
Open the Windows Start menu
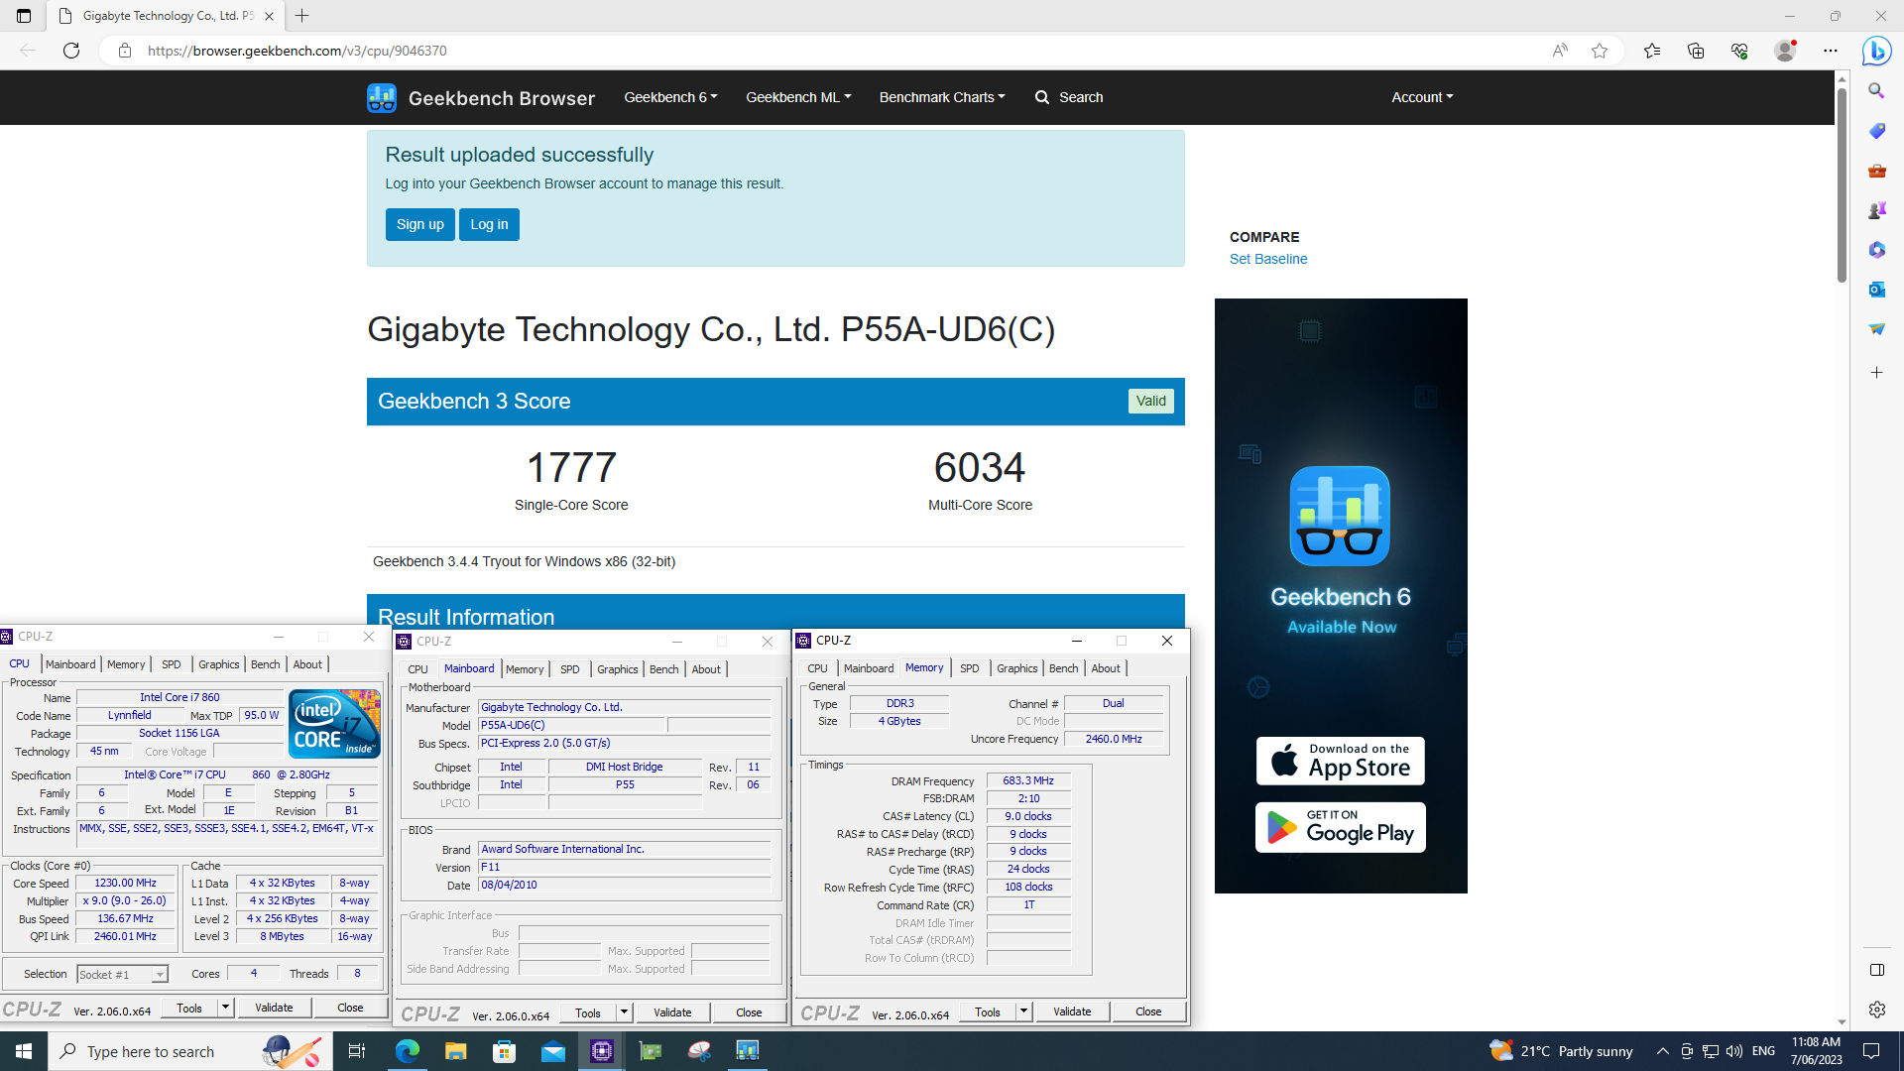(24, 1051)
